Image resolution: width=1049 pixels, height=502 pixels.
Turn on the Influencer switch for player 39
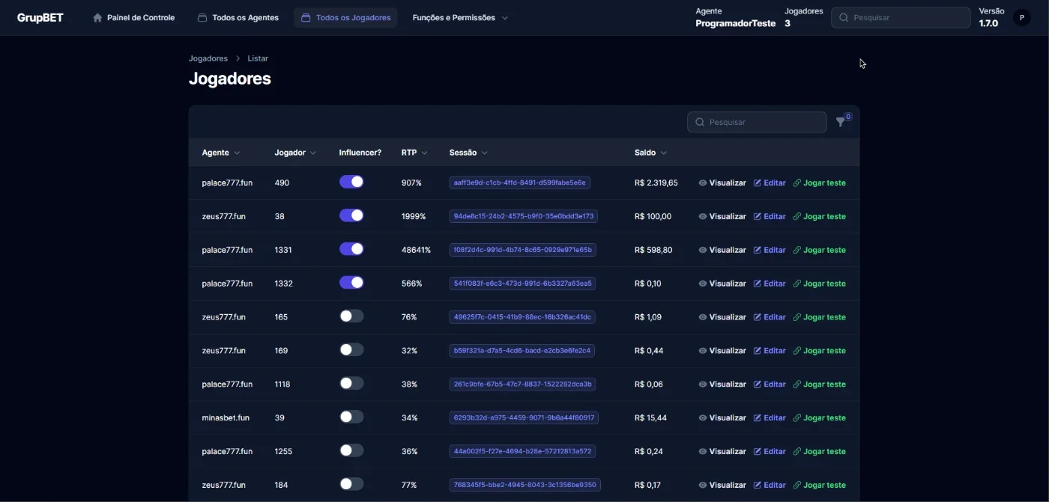coord(351,417)
